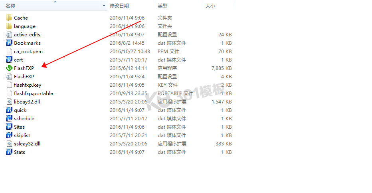Viewport: 372px width, 193px height.
Task: Click the 2016/11/4 9:05 date cell
Action: point(127,85)
